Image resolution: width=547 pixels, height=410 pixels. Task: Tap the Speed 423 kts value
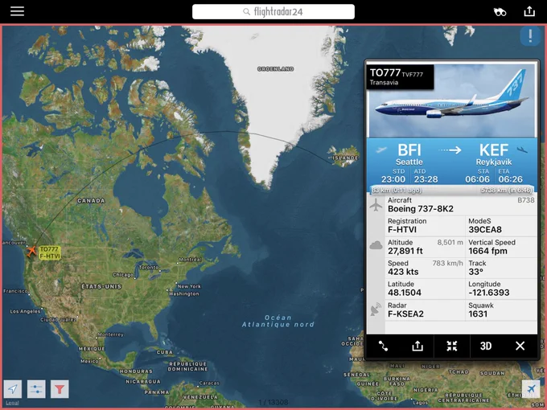(x=403, y=272)
